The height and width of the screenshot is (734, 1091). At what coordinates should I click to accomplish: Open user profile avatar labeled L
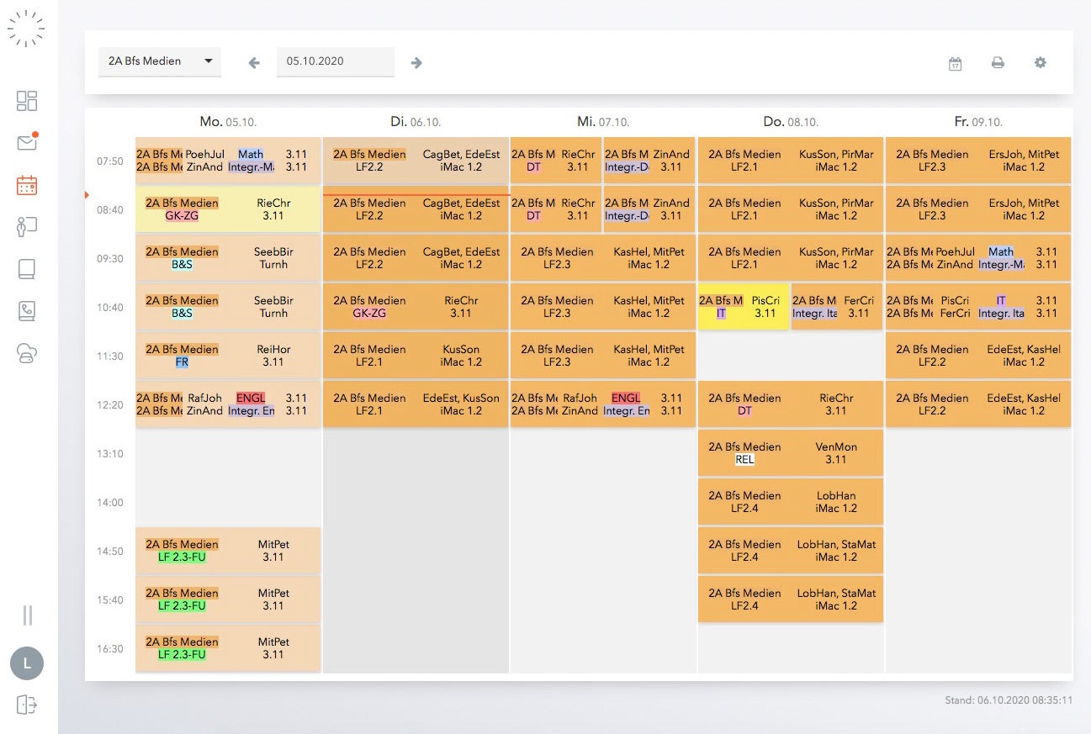(27, 663)
